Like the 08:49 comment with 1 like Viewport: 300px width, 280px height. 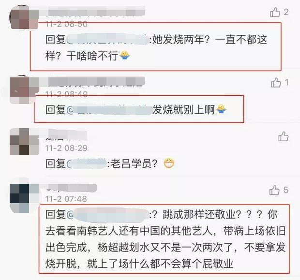276,83
